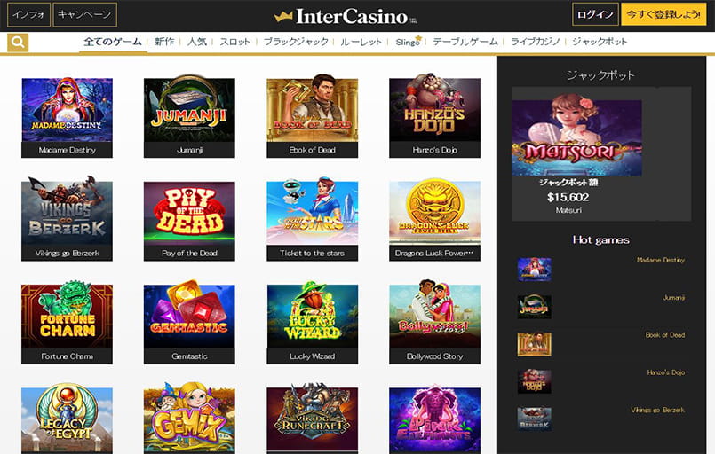Select the テーブルゲーム tab

pyautogui.click(x=465, y=42)
